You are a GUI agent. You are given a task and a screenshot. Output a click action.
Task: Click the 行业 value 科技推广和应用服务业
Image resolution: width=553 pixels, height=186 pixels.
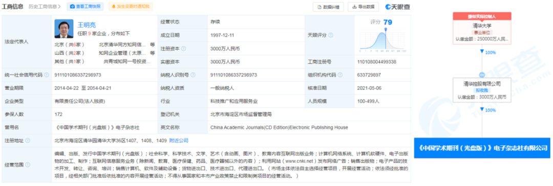(x=234, y=101)
